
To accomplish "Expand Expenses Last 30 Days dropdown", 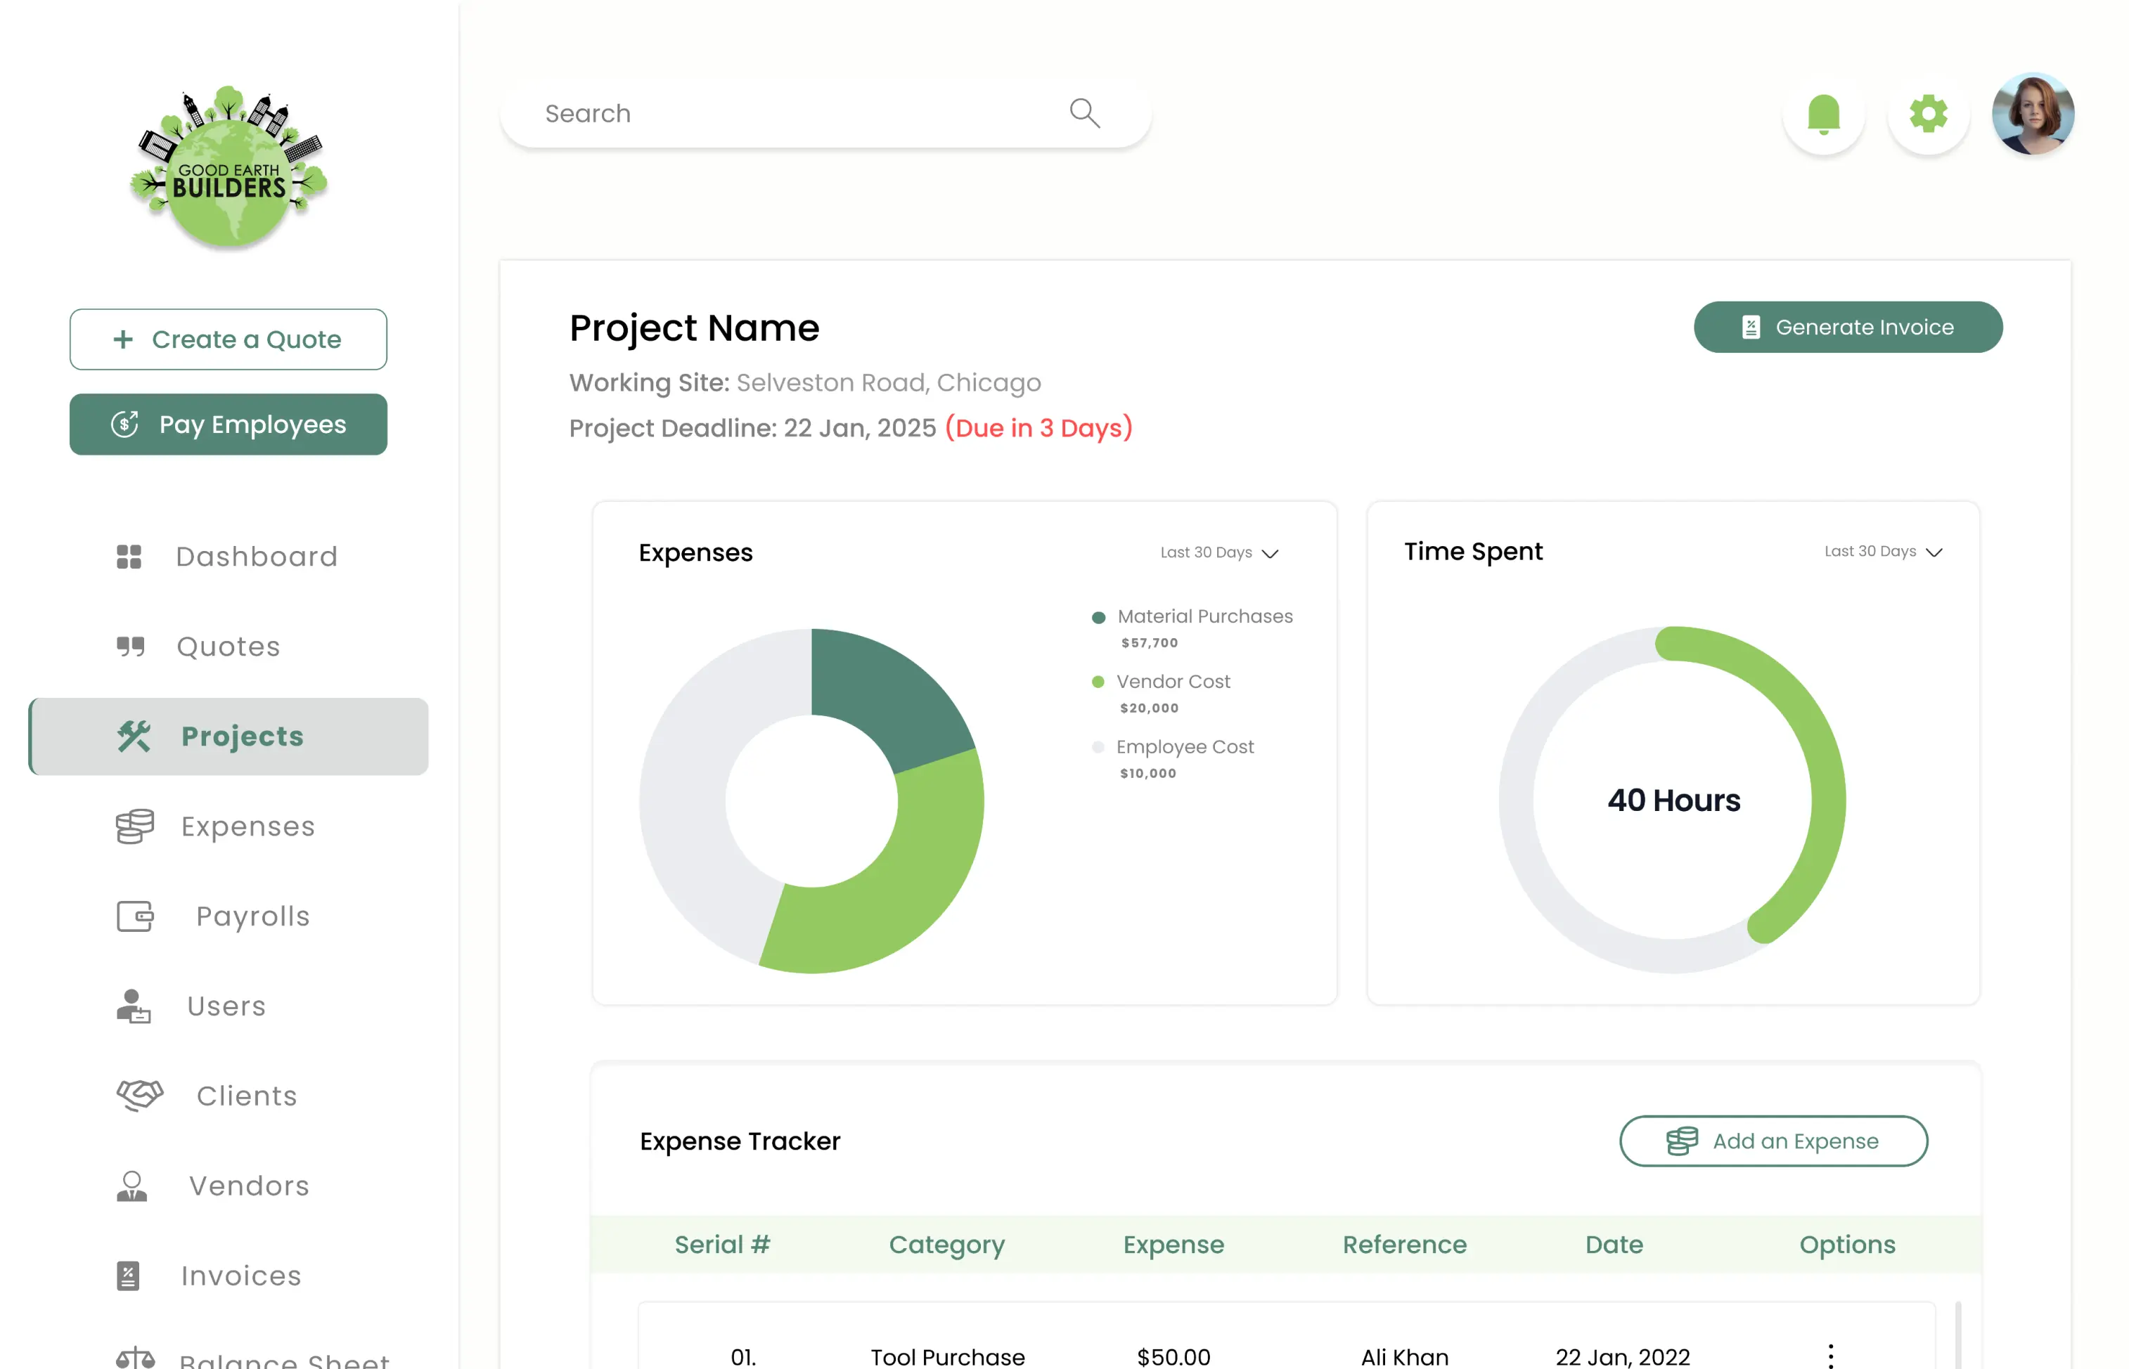I will click(x=1219, y=553).
